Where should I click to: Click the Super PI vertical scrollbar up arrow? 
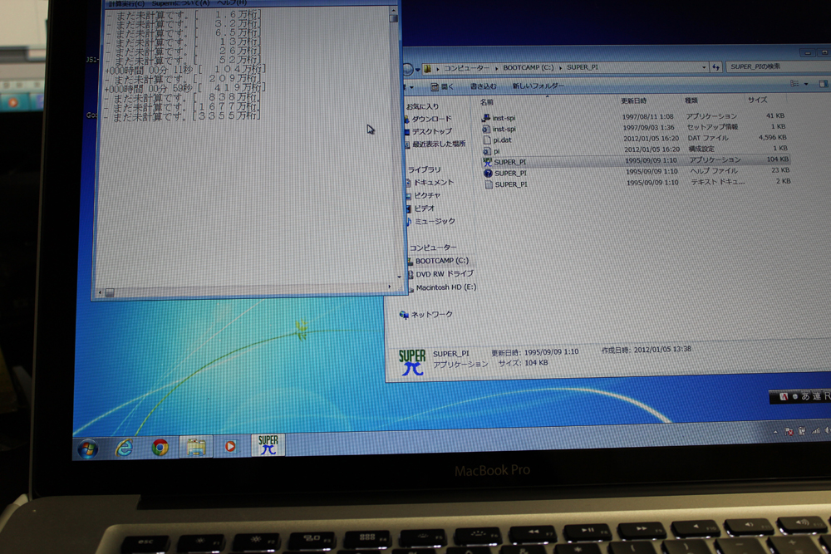(393, 10)
